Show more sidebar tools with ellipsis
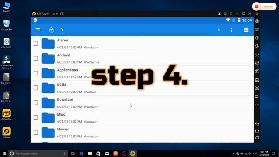 (257, 105)
